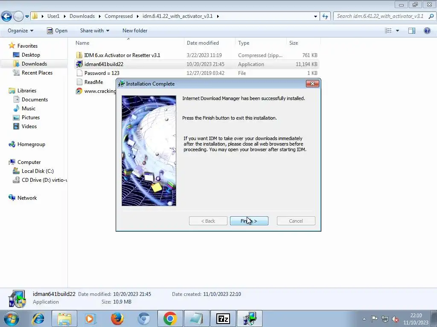
Task: Open Recent Places in navigation pane
Action: (x=37, y=72)
